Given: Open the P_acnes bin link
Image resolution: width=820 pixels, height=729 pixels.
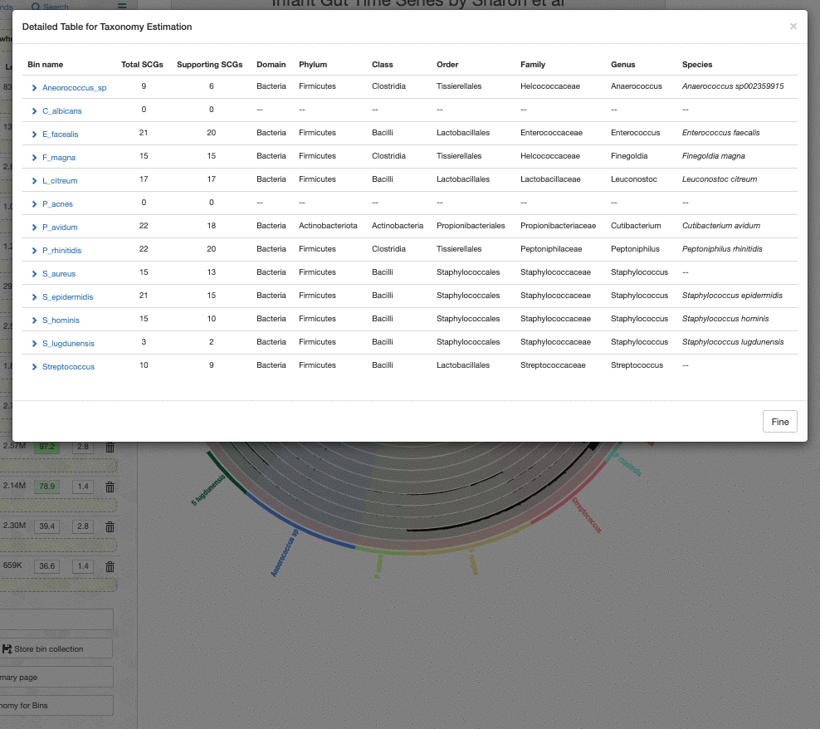Looking at the screenshot, I should pos(57,204).
